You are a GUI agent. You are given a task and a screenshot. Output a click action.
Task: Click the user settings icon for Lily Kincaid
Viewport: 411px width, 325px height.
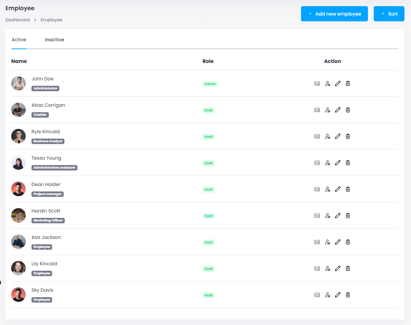tap(327, 269)
